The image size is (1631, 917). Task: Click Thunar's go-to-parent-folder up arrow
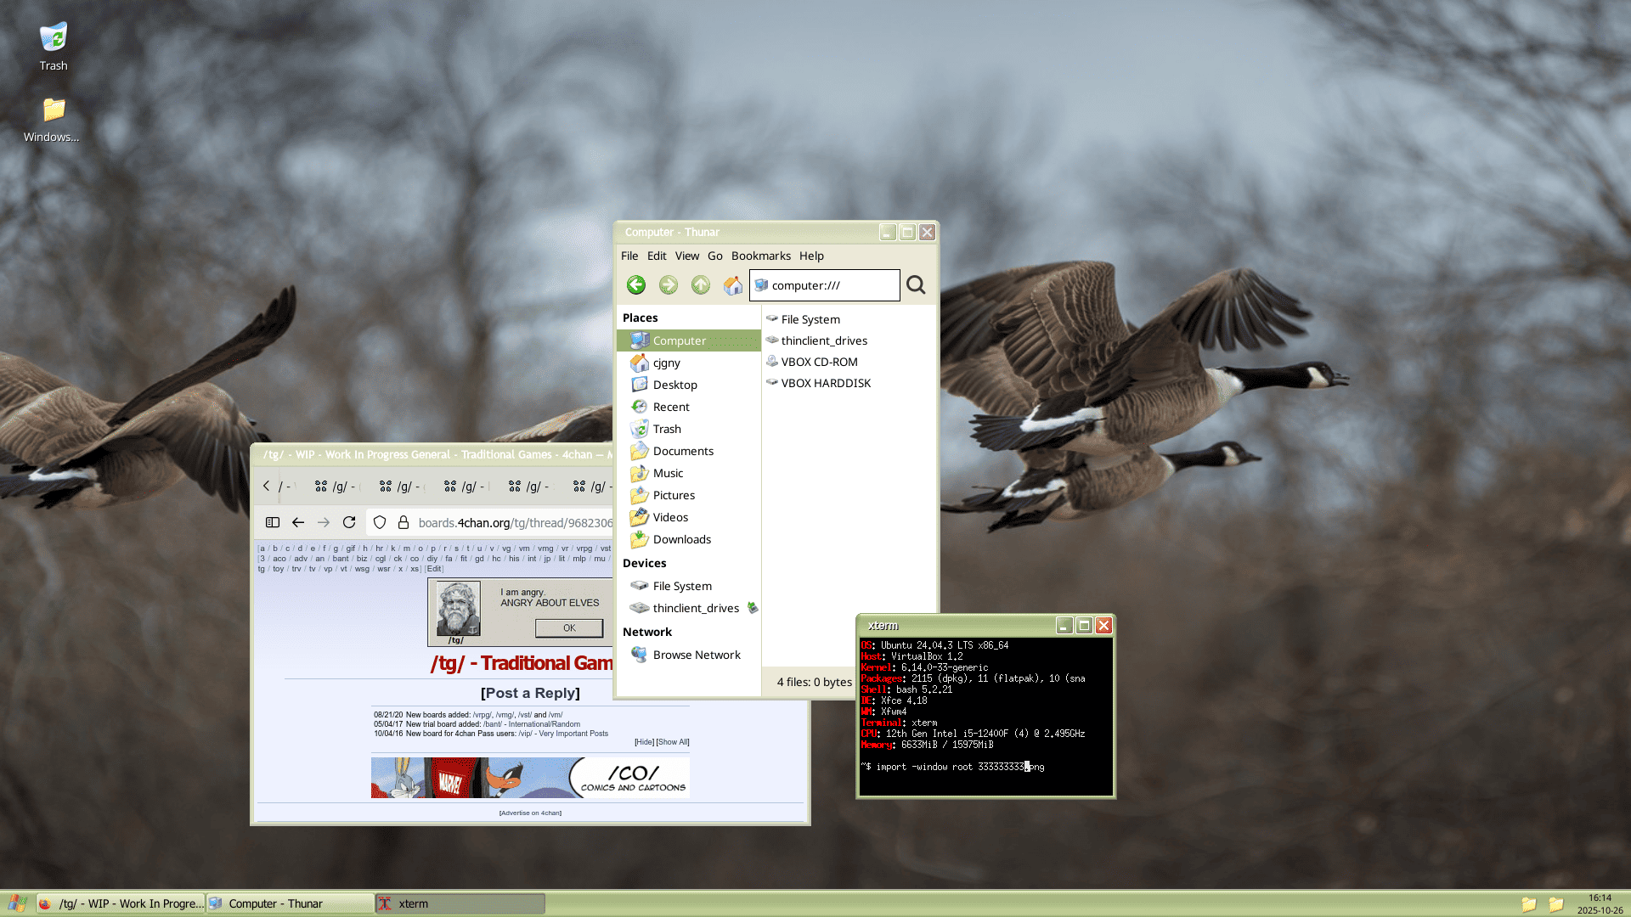[700, 285]
